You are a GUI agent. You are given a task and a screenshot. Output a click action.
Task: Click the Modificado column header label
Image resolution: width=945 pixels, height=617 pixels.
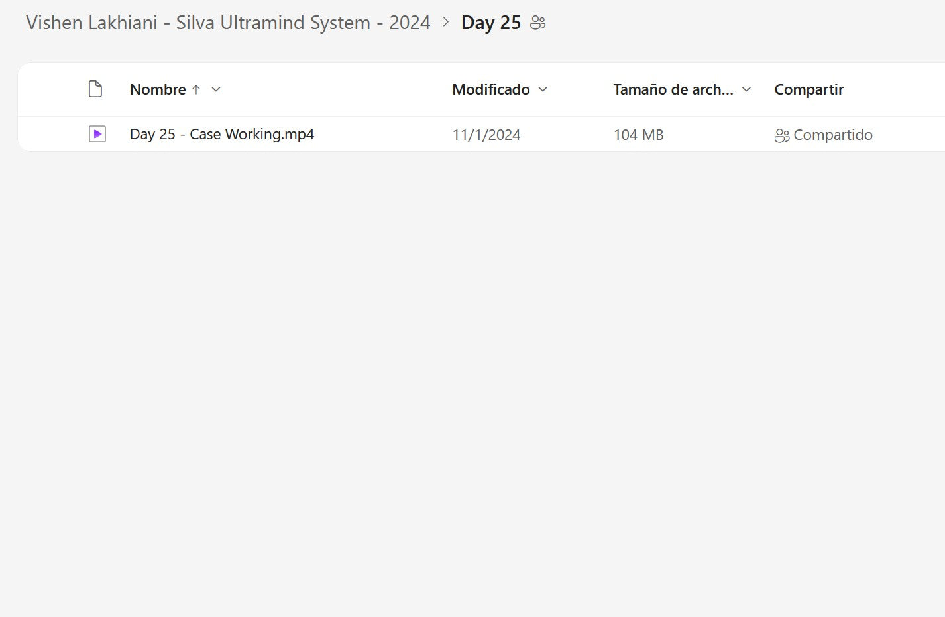pos(491,89)
